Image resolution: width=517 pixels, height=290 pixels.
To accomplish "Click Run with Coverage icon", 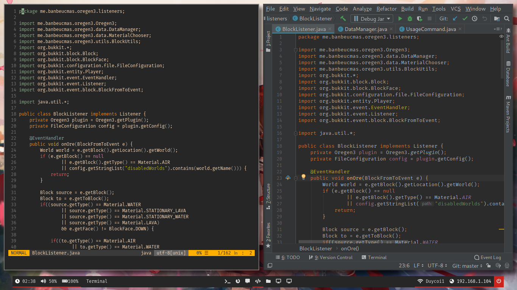I will pos(420,19).
